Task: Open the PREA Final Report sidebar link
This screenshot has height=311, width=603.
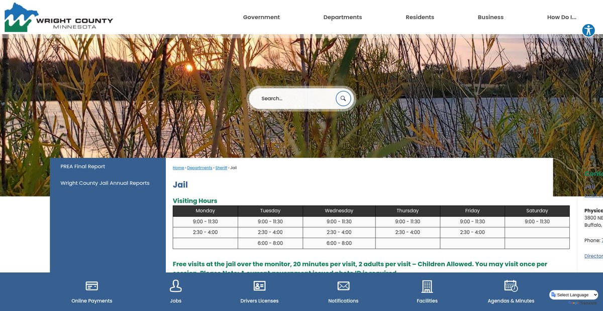Action: [x=82, y=167]
